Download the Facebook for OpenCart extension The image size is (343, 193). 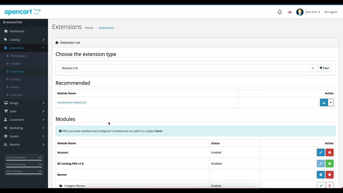(324, 102)
